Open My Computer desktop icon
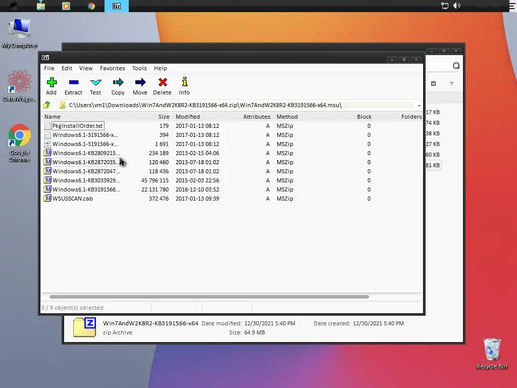The image size is (517, 388). (x=20, y=33)
